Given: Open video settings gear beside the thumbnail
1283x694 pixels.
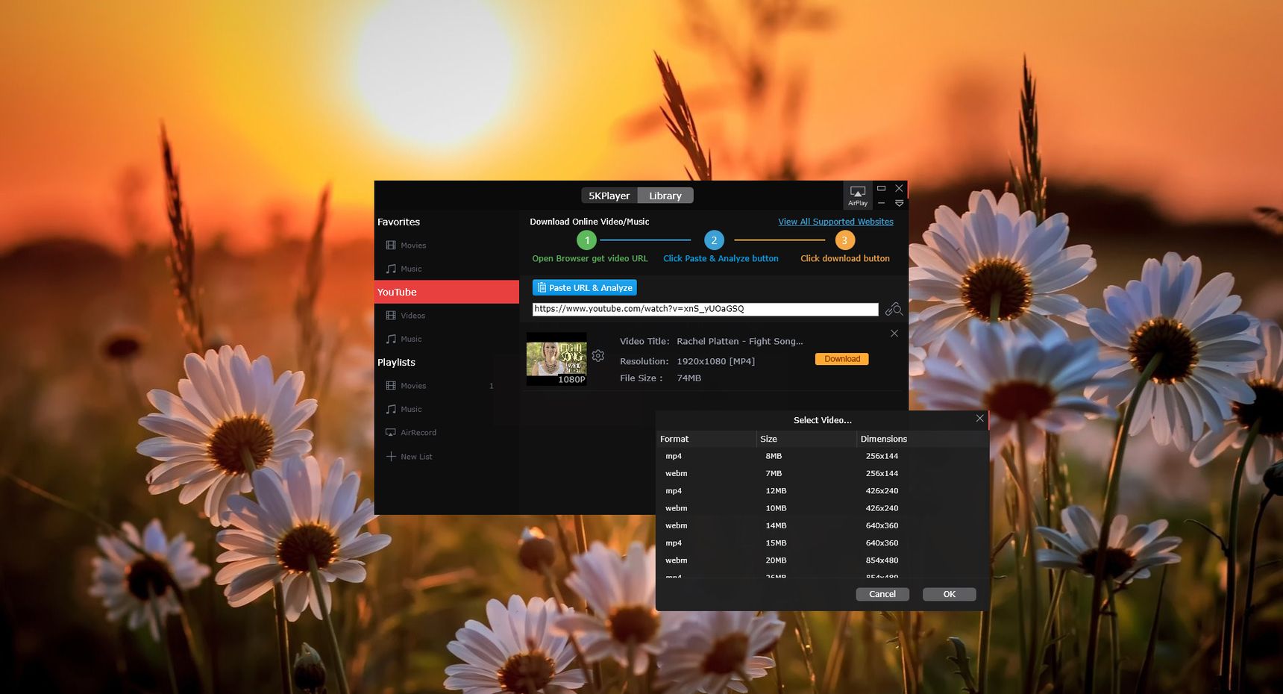Looking at the screenshot, I should (598, 356).
